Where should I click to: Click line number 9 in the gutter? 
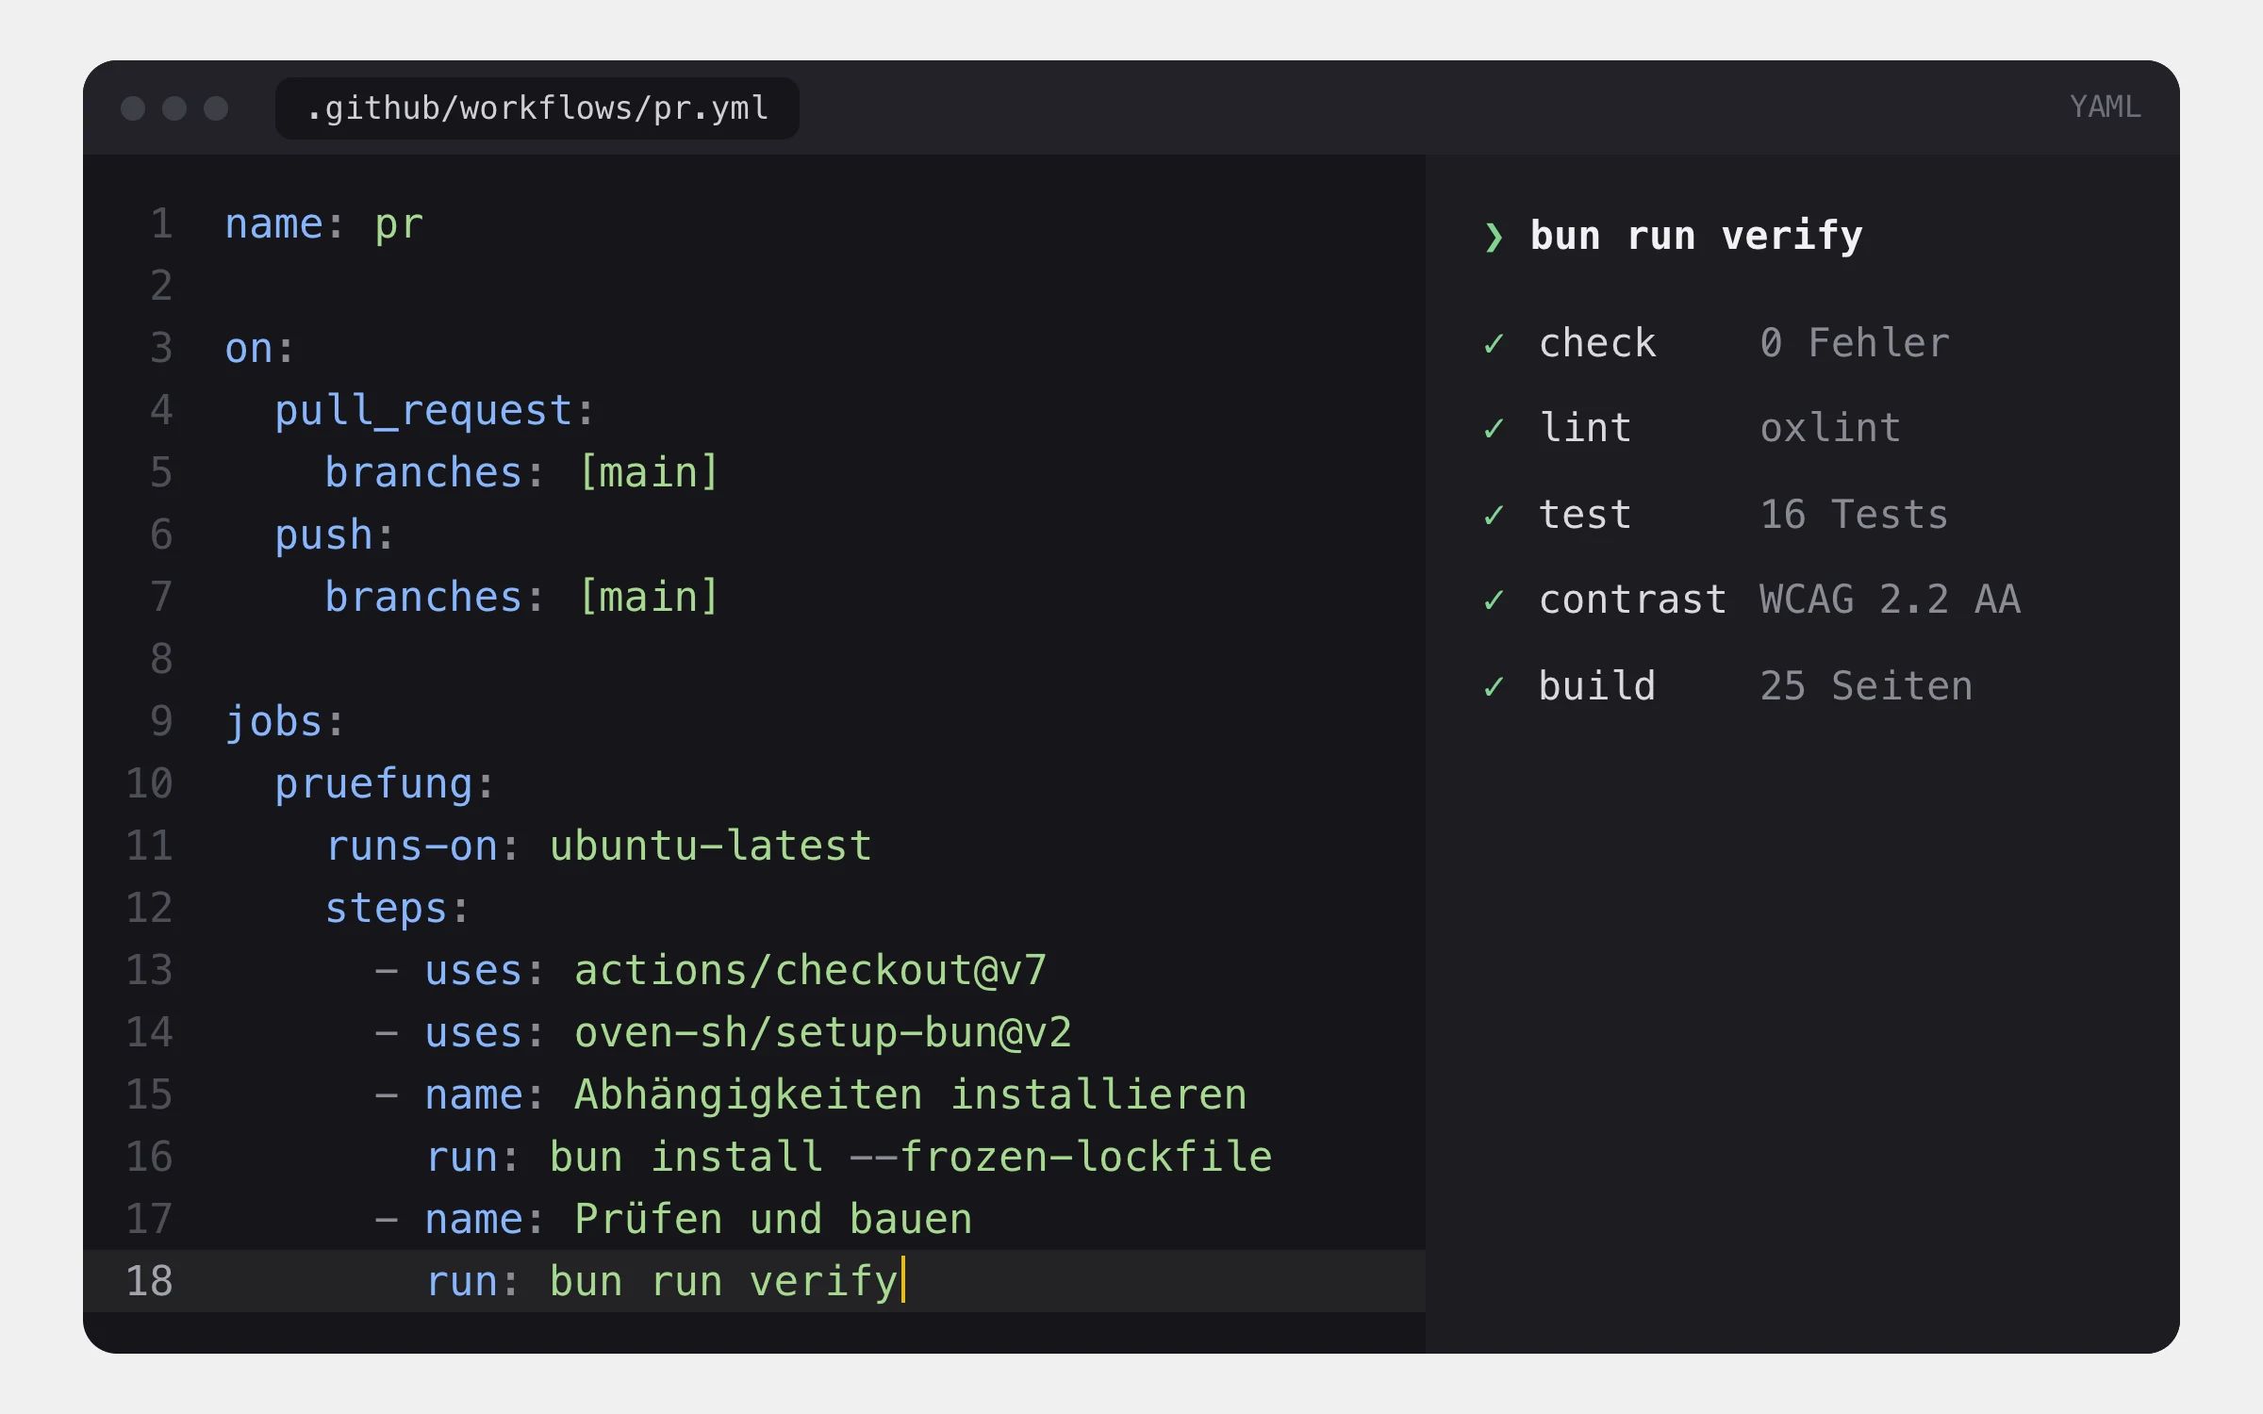[x=161, y=721]
